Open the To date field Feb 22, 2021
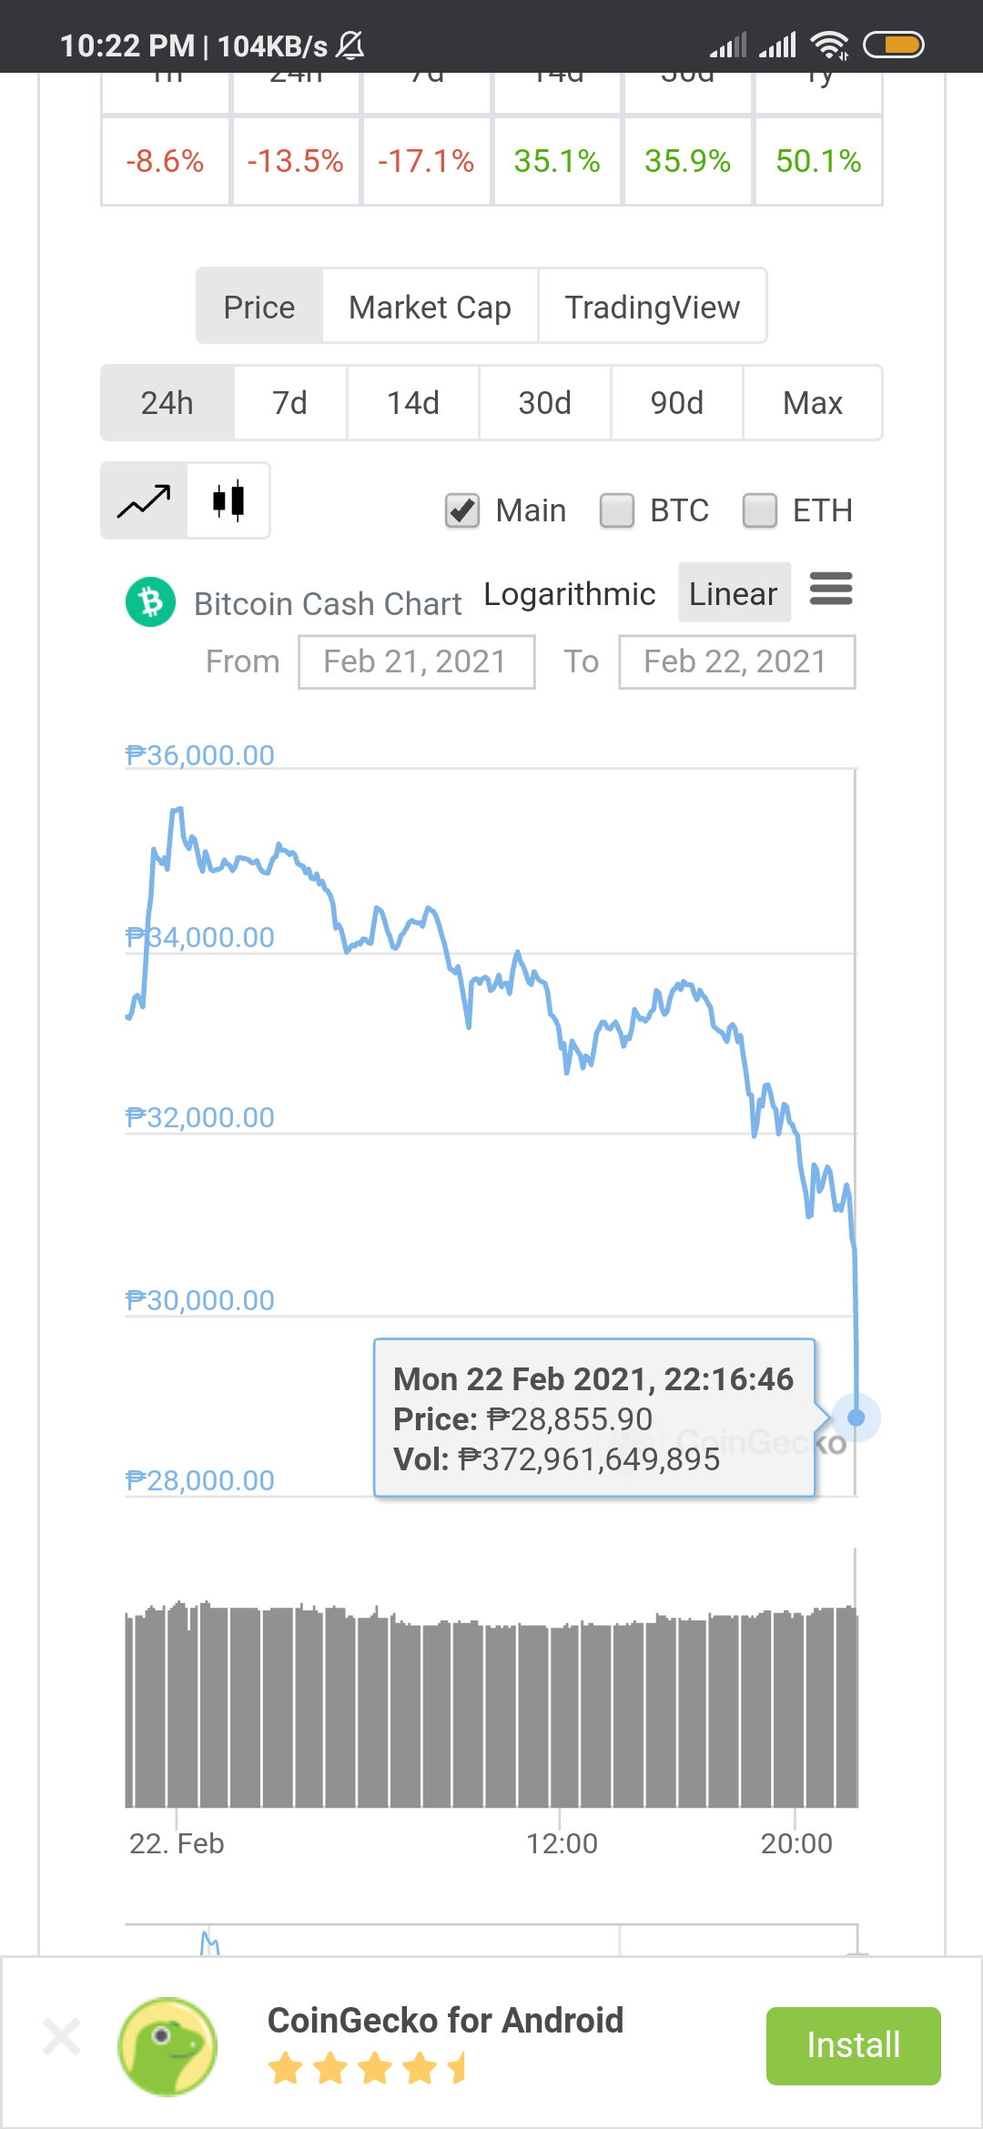 point(737,661)
